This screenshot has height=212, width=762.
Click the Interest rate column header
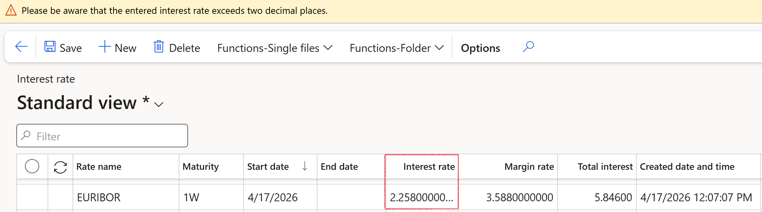[429, 167]
